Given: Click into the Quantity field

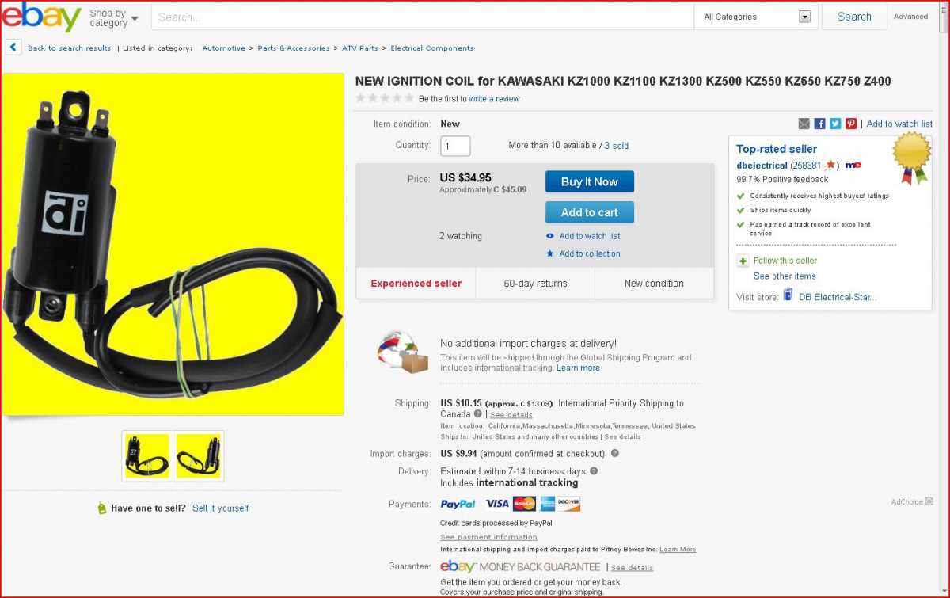Looking at the screenshot, I should [x=455, y=146].
